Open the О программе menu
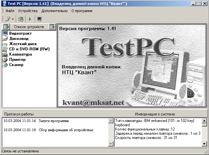Viewport: 209px width, 155px height. tap(82, 11)
